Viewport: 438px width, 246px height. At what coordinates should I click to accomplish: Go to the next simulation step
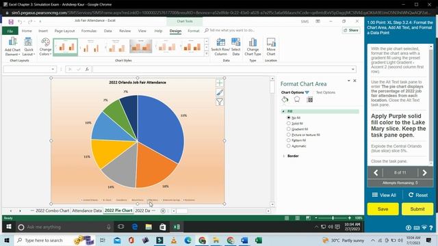(x=424, y=173)
